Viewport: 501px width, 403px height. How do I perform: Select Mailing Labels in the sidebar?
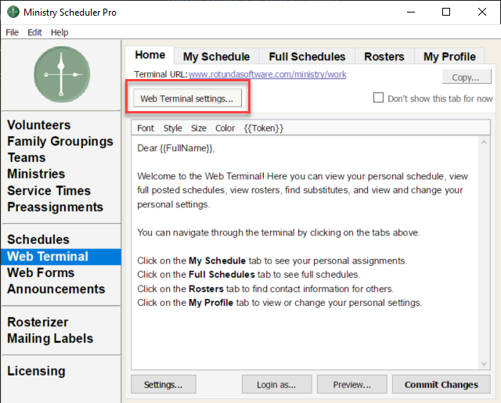click(50, 339)
